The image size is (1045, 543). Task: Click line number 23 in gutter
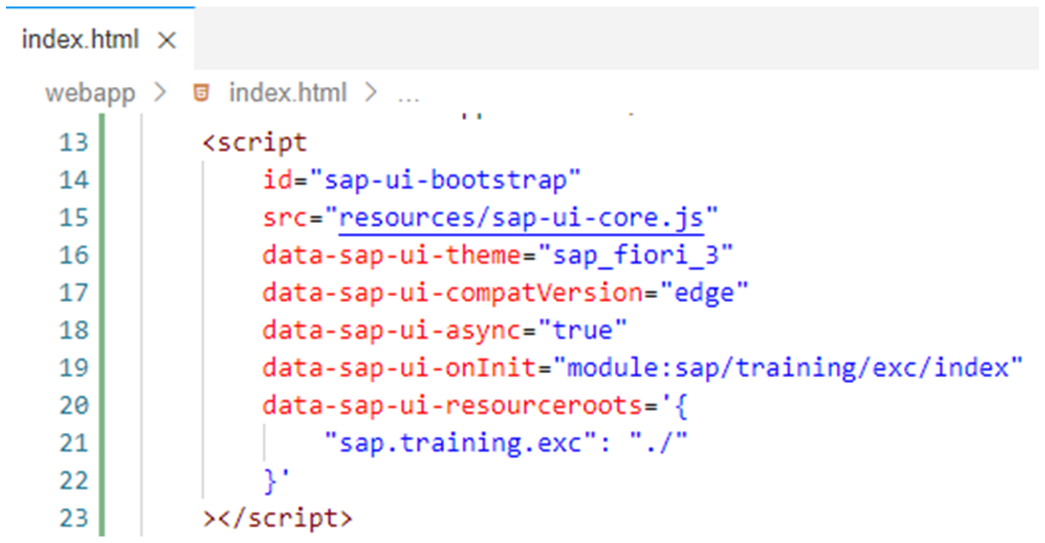(x=73, y=518)
